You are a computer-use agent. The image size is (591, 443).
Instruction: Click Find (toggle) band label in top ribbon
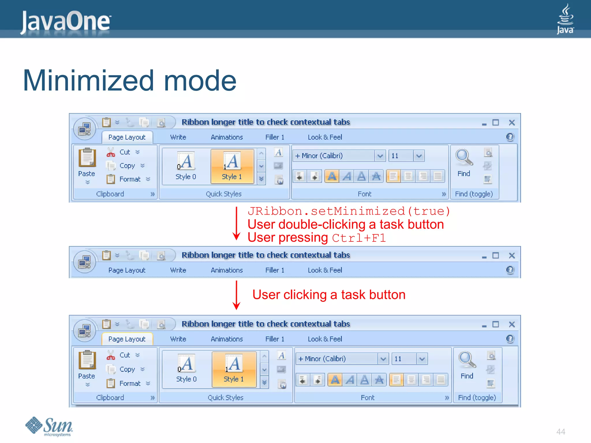click(474, 194)
